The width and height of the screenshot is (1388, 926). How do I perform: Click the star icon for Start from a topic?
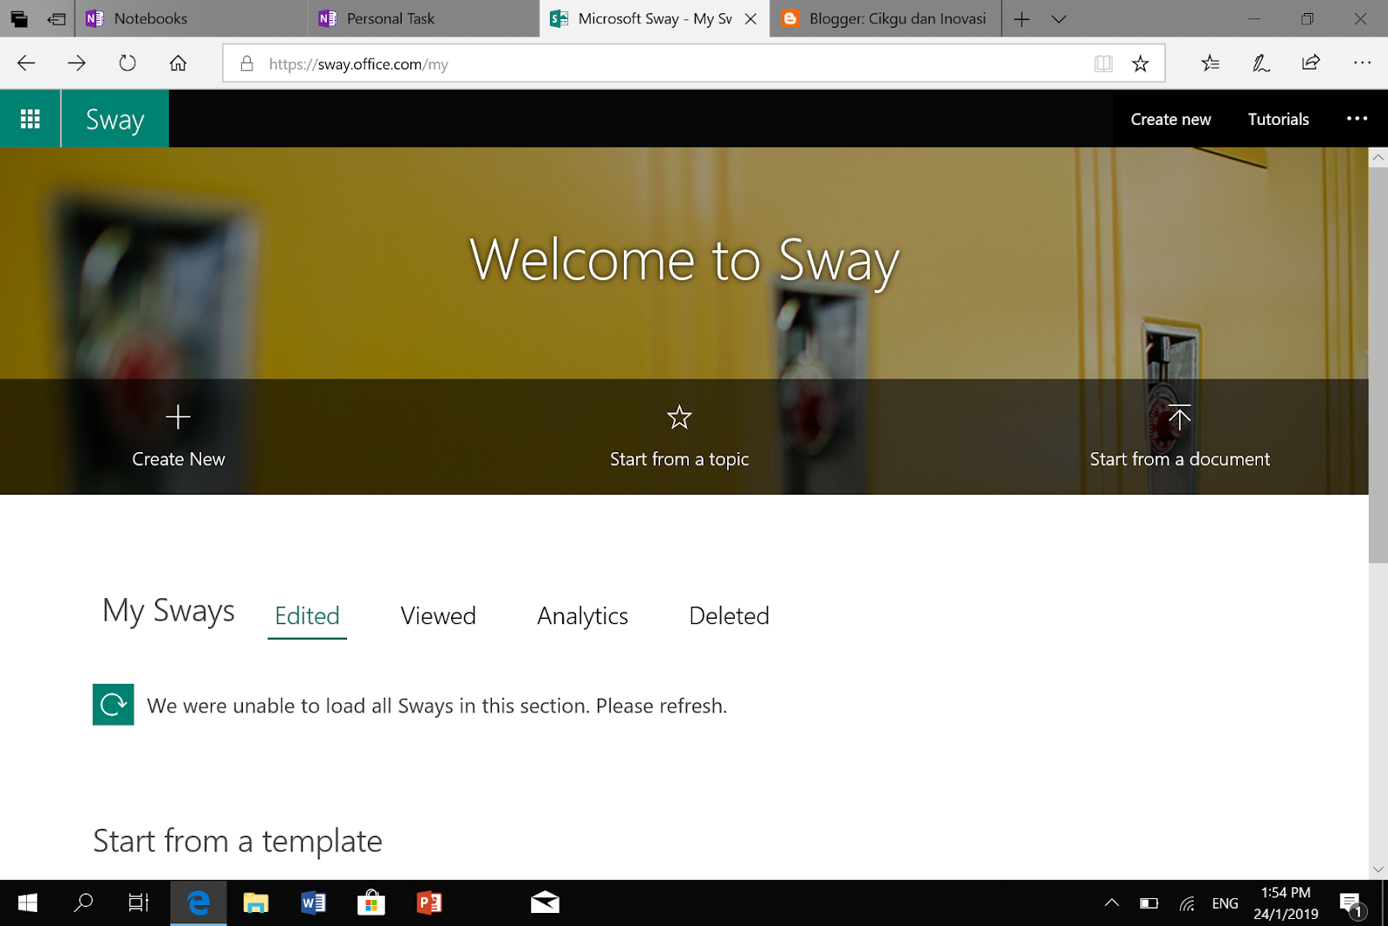679,417
